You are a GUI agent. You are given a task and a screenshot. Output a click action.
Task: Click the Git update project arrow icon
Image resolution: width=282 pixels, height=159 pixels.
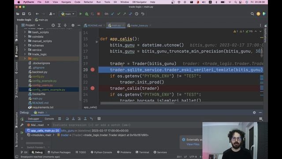[x=113, y=14]
